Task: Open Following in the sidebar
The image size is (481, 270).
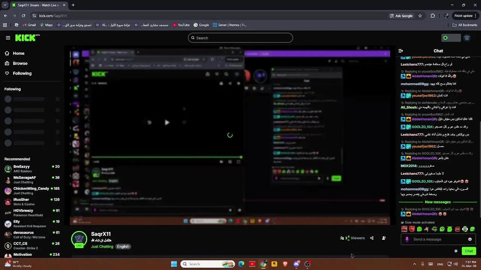Action: (18, 73)
